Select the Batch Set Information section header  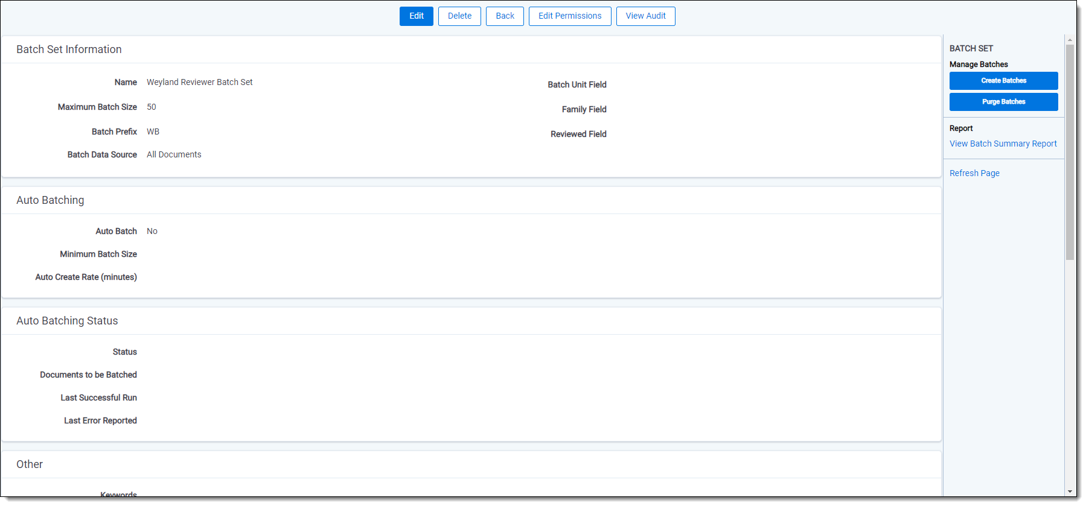pyautogui.click(x=69, y=49)
